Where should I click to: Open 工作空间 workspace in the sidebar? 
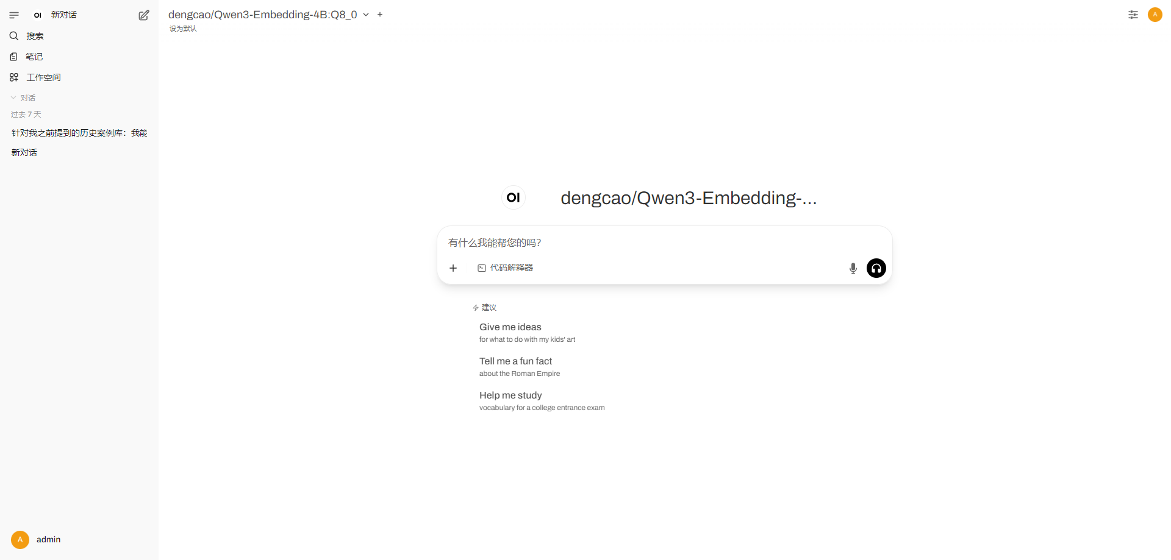tap(79, 77)
